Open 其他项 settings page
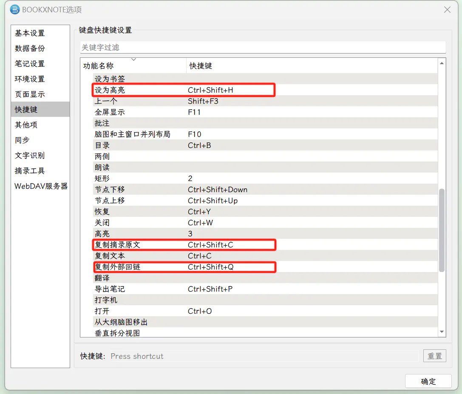This screenshot has height=394, width=462. tap(40, 125)
